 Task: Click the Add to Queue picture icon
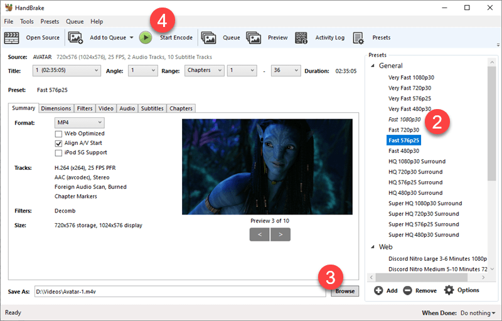75,38
